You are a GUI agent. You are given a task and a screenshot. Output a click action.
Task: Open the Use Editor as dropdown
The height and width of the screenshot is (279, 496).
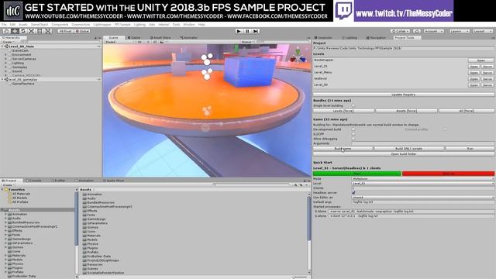(x=423, y=197)
